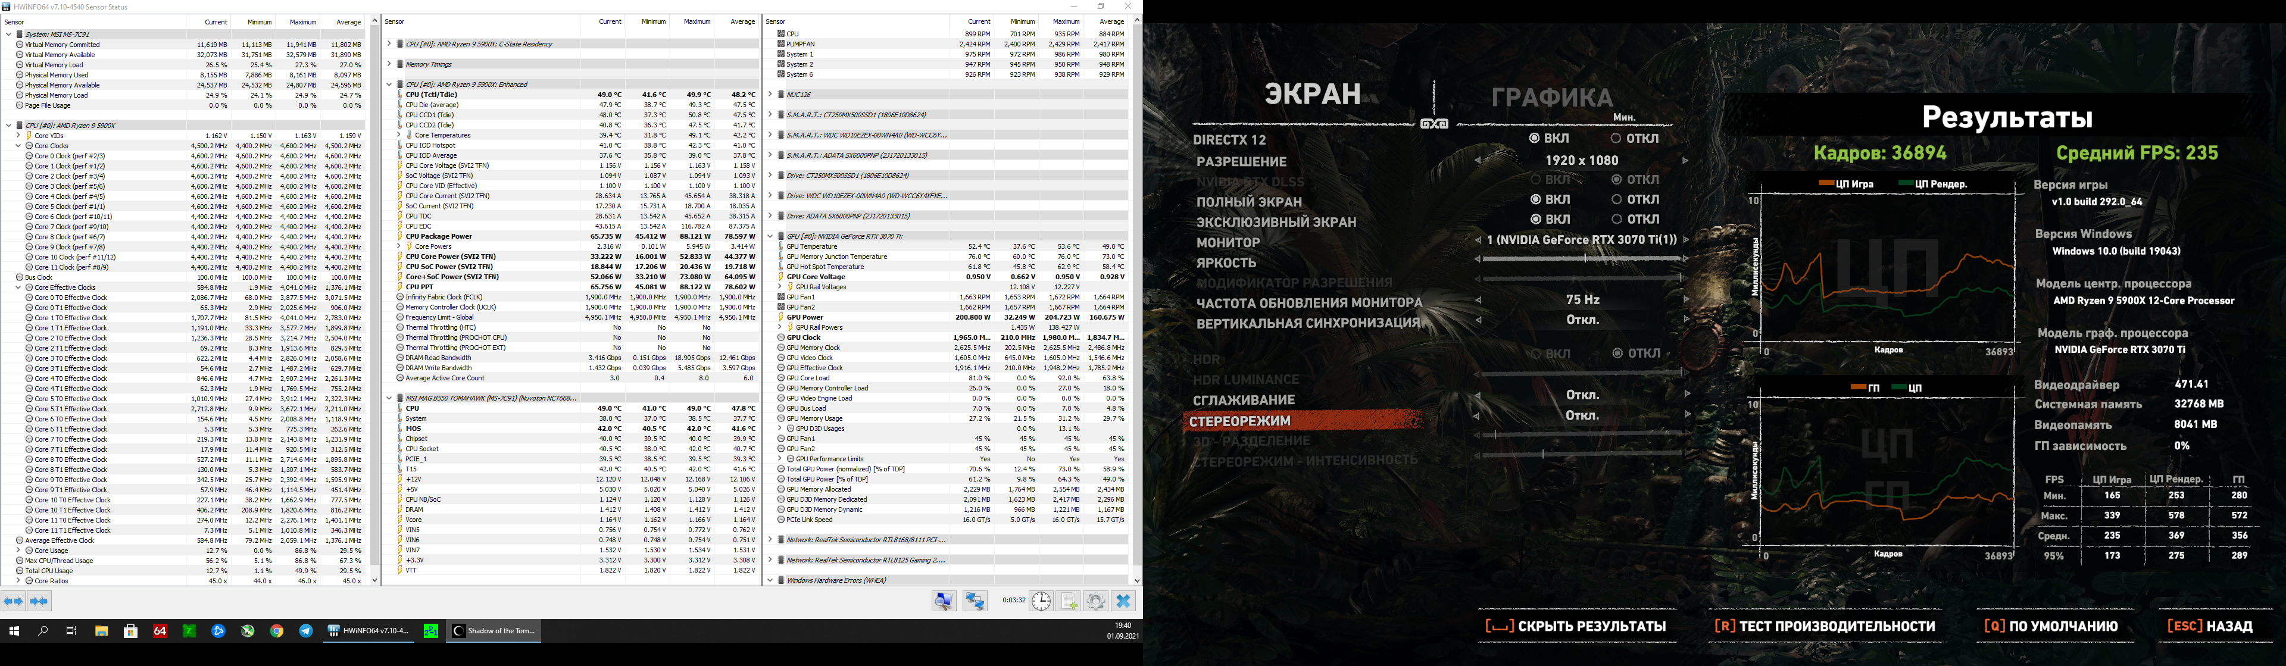The height and width of the screenshot is (666, 2286).
Task: Click the CPU Package Power sensor row
Action: click(x=438, y=237)
